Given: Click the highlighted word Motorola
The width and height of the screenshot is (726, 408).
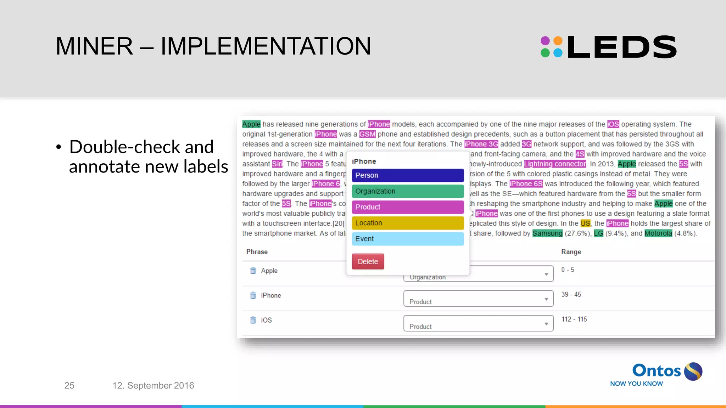Looking at the screenshot, I should tap(658, 233).
